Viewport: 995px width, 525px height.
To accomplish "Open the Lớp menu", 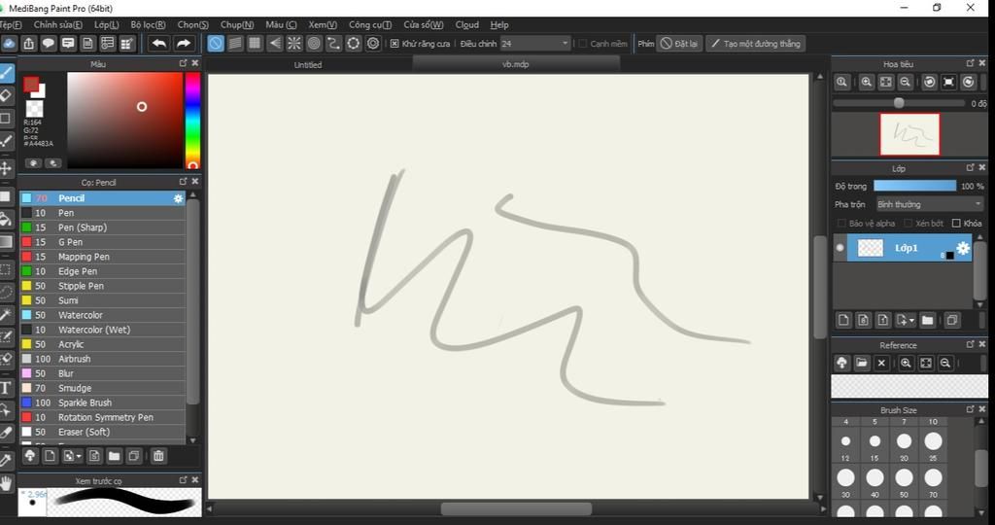I will click(107, 24).
